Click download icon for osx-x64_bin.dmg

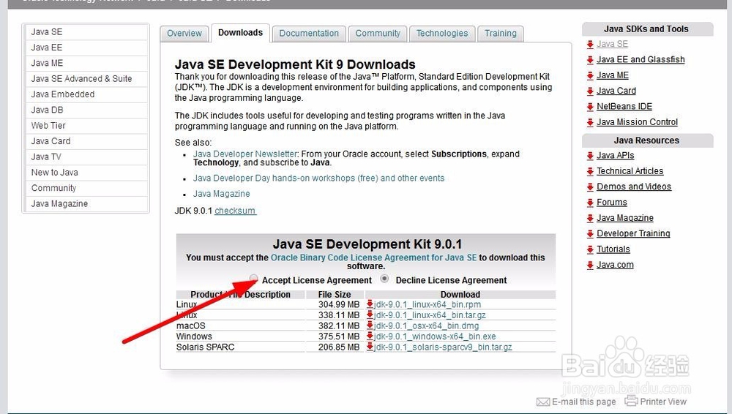[x=370, y=325]
